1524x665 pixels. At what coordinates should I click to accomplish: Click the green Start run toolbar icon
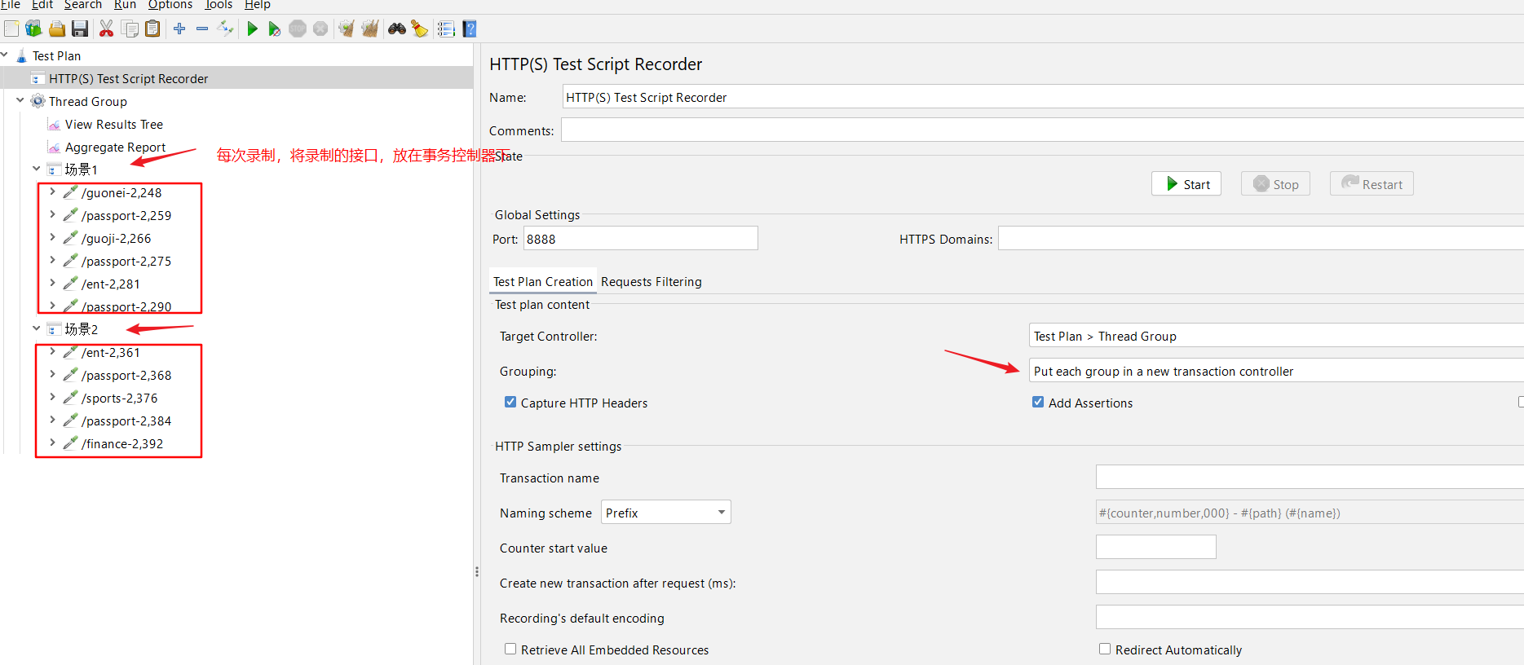click(252, 29)
